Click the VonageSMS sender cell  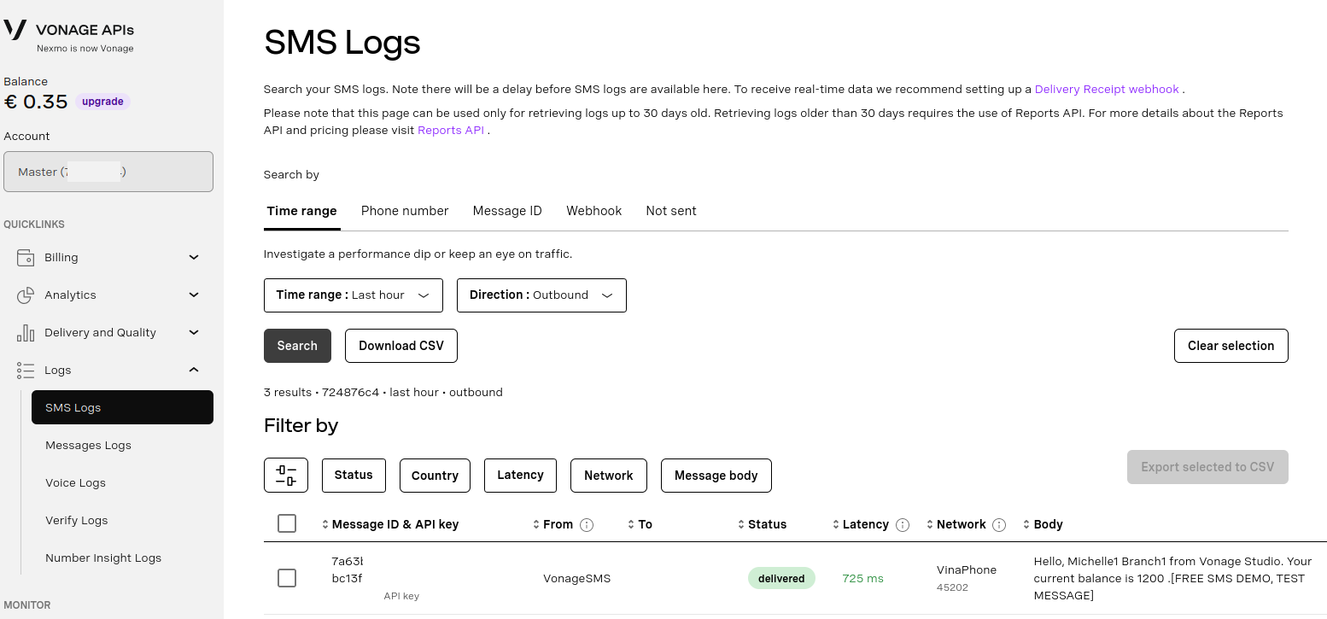pyautogui.click(x=577, y=578)
